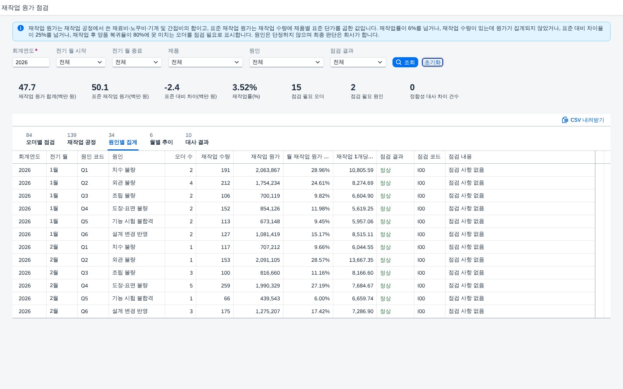Click the info icon in the notice banner
The width and height of the screenshot is (623, 389).
click(21, 28)
